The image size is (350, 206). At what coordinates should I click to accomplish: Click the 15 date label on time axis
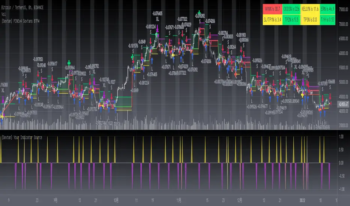point(207,200)
